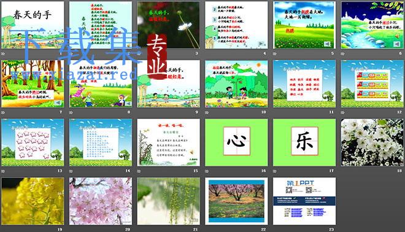This screenshot has height=232, width=405.
Task: Select slide 17 showing the character 乐
Action: coord(304,142)
